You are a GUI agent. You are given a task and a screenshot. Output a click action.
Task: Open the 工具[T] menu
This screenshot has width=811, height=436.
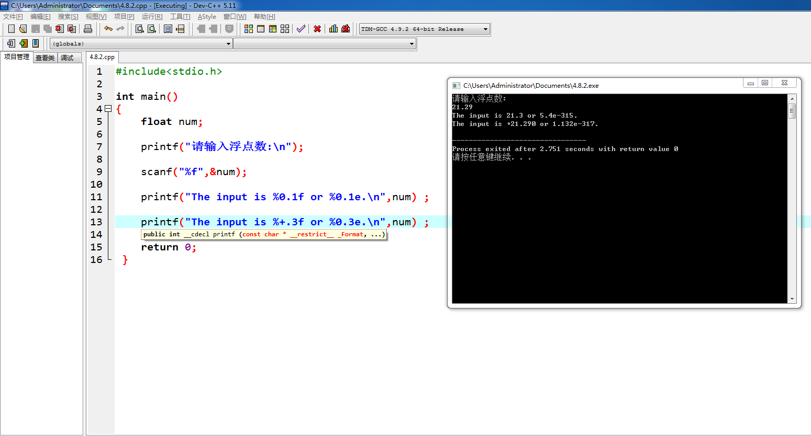coord(180,17)
